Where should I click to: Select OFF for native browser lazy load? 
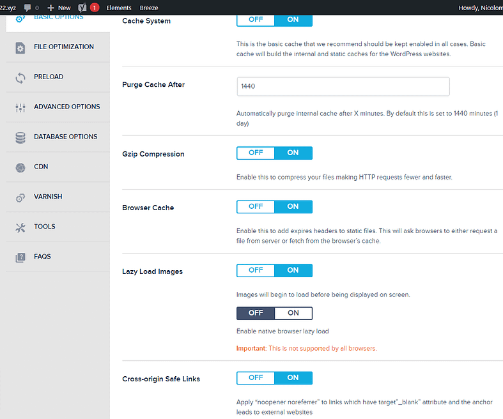tap(256, 313)
